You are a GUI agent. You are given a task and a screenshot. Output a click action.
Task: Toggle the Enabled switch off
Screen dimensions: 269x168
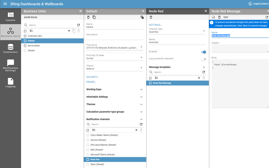click(203, 52)
